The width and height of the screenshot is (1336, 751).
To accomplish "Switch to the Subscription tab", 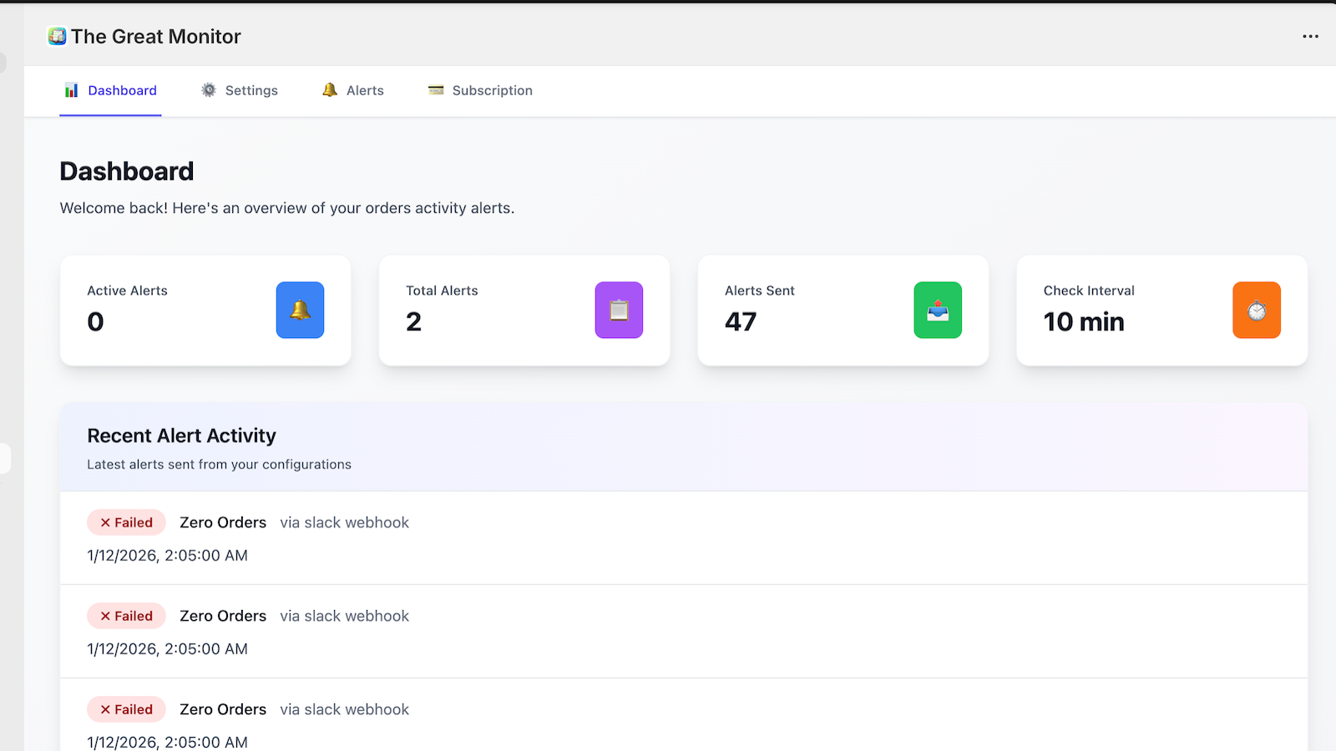I will click(492, 90).
